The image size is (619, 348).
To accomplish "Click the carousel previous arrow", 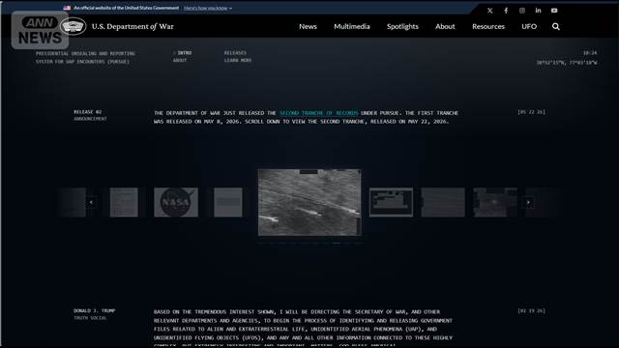I will click(x=91, y=202).
